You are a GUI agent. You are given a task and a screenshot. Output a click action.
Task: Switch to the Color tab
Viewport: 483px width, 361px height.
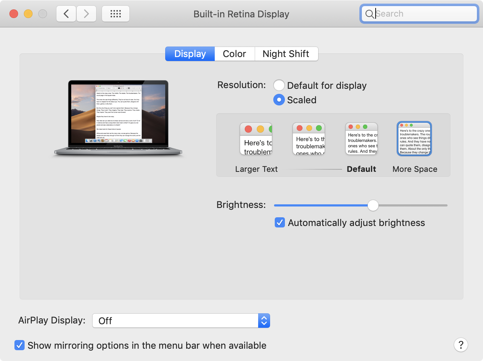click(x=235, y=54)
